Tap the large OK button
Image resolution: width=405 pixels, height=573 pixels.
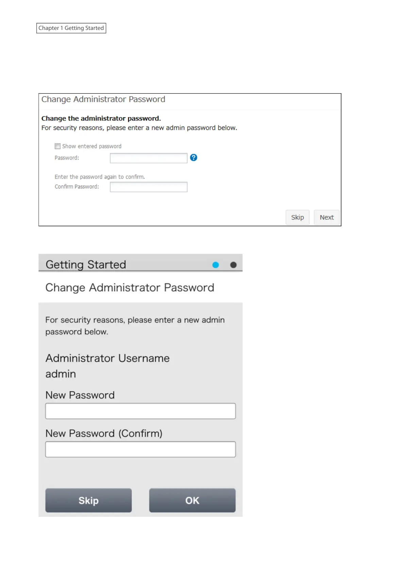(192, 501)
